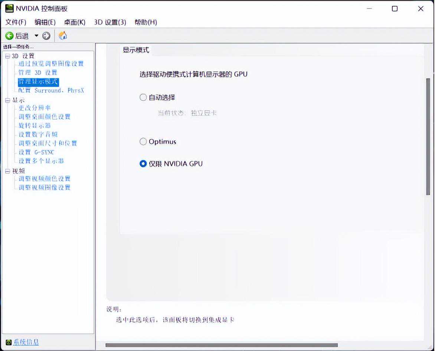435x351 pixels.
Task: Collapse the 视频 tree node
Action: pos(8,171)
